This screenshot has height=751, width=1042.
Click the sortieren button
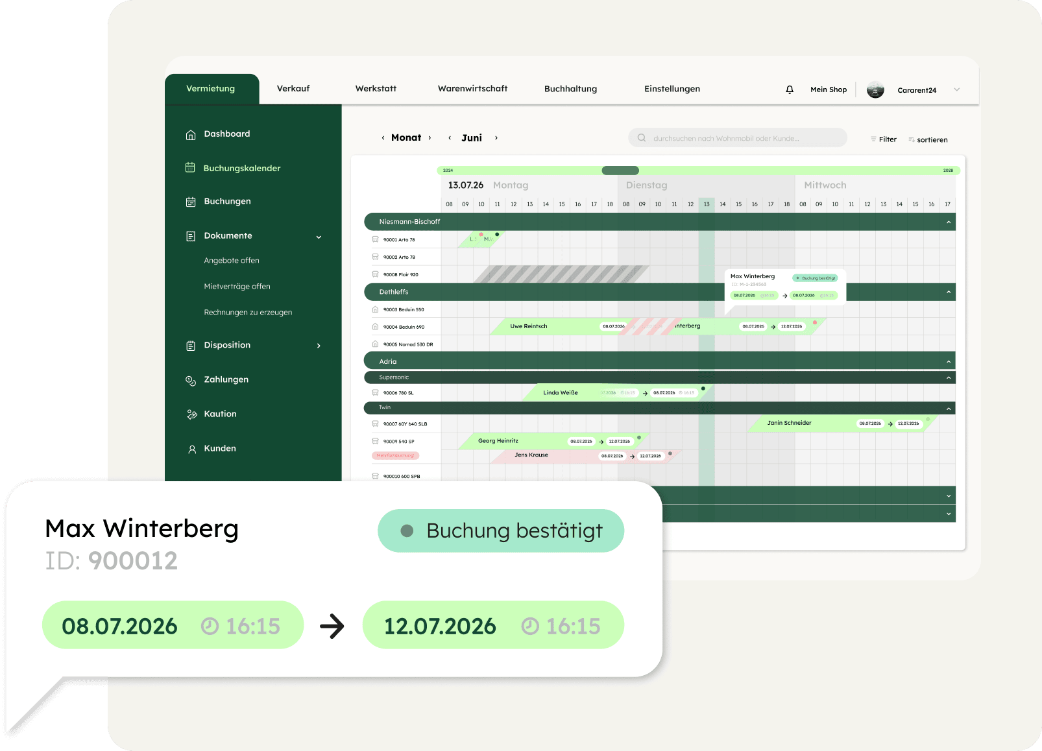928,139
